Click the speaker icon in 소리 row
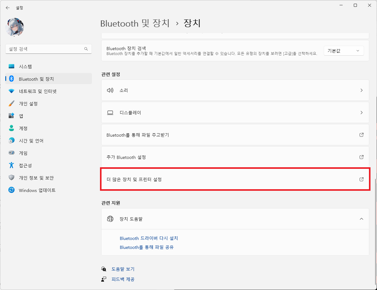Viewport: 377px width, 290px height. coord(110,90)
